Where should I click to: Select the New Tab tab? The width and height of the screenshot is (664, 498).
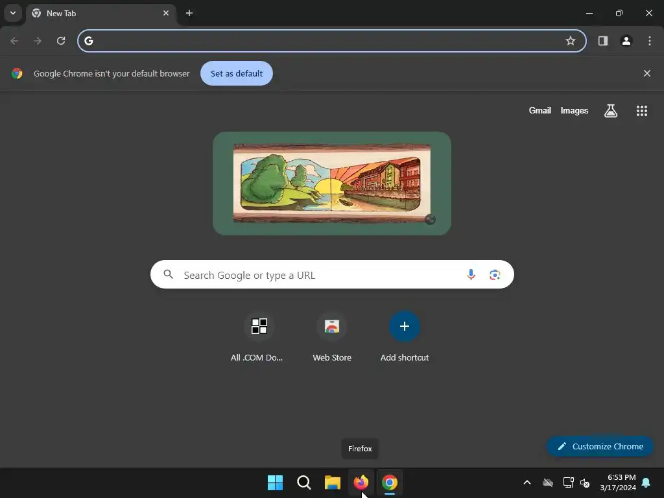[101, 13]
